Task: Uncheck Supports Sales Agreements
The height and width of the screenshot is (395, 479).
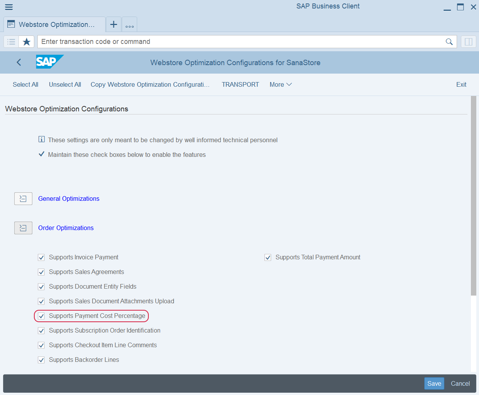Action: pos(41,272)
